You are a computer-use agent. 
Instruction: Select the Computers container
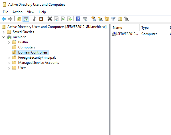tap(27, 47)
